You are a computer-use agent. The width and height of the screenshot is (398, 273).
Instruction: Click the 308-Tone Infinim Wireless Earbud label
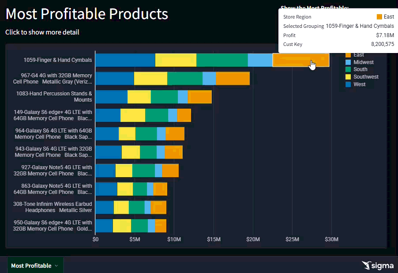pyautogui.click(x=53, y=207)
